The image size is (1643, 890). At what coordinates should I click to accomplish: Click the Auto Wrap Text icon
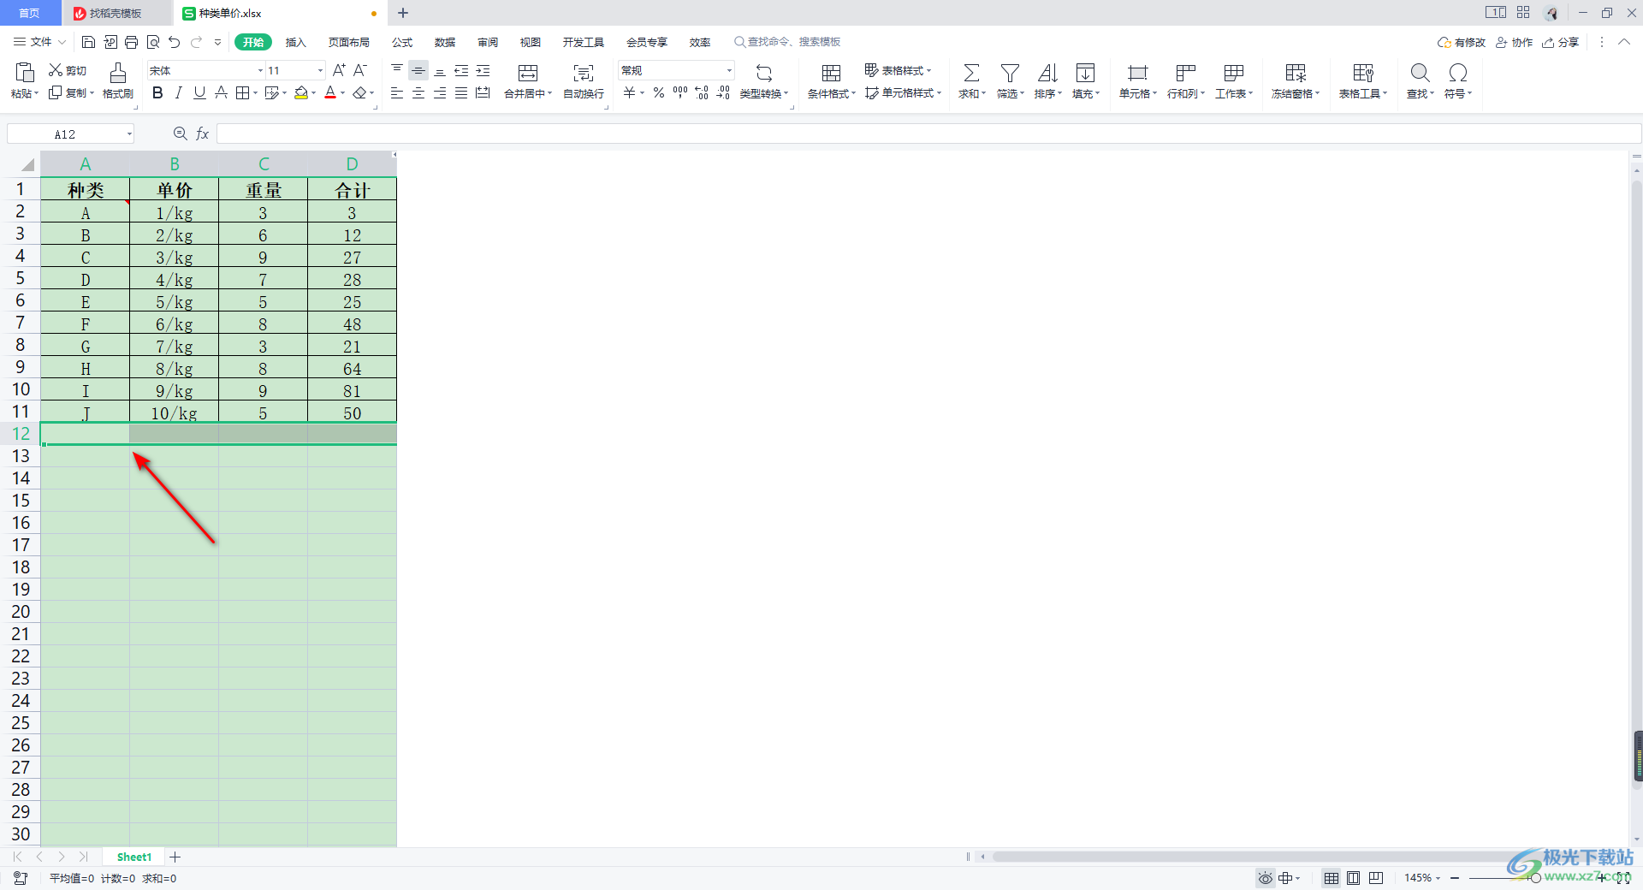[584, 74]
